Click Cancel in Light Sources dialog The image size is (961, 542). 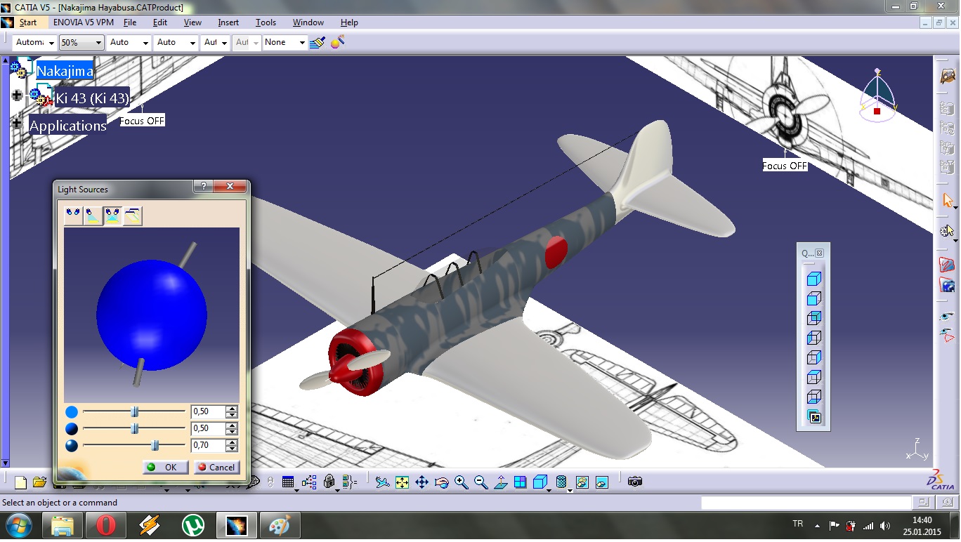pyautogui.click(x=216, y=467)
